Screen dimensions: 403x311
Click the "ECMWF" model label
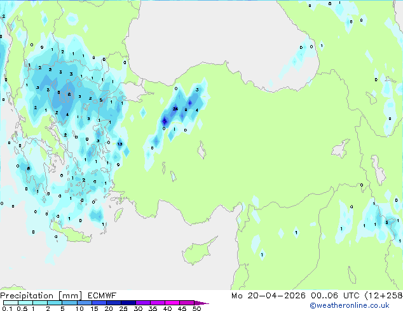(x=102, y=296)
